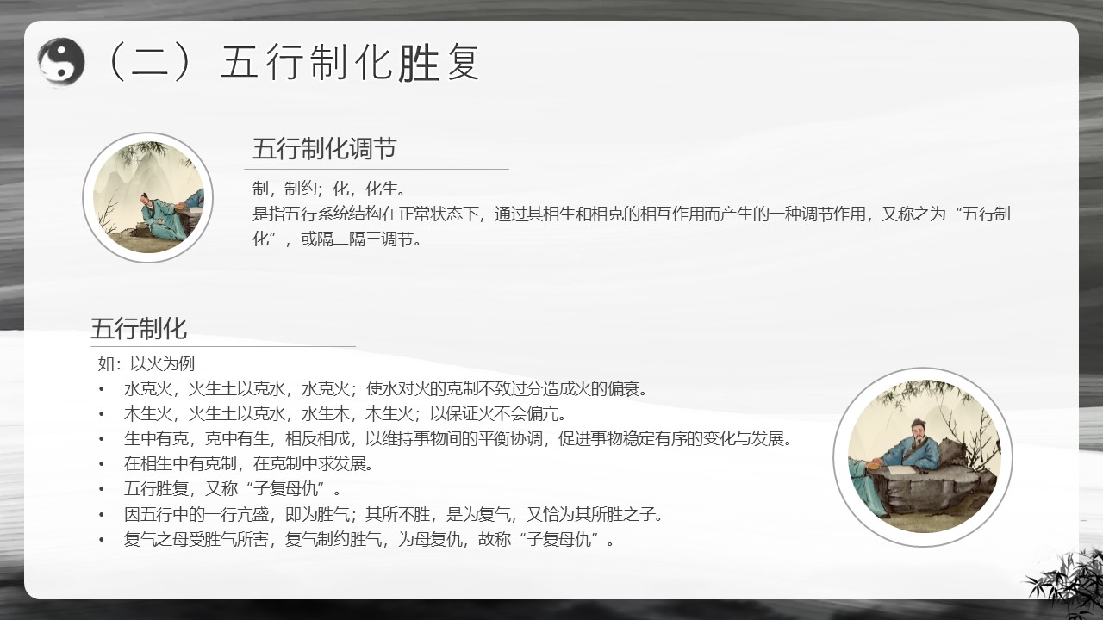Select the circular scholar painting beside the bullet list
The height and width of the screenshot is (620, 1103).
(923, 457)
